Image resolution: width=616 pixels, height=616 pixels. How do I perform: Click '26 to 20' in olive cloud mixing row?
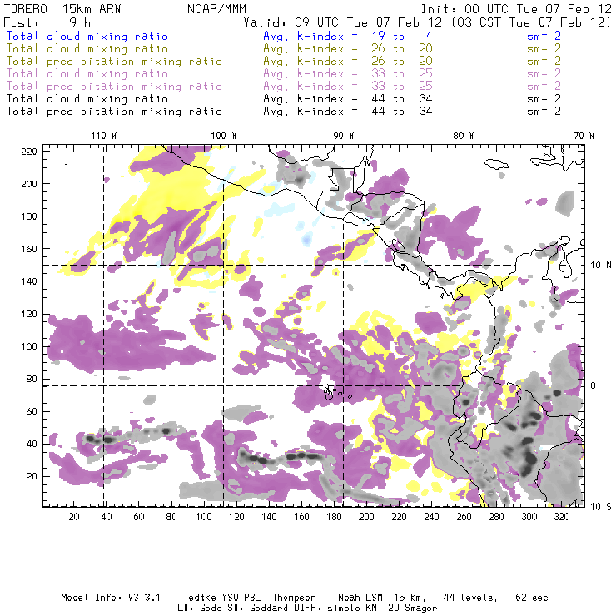402,49
